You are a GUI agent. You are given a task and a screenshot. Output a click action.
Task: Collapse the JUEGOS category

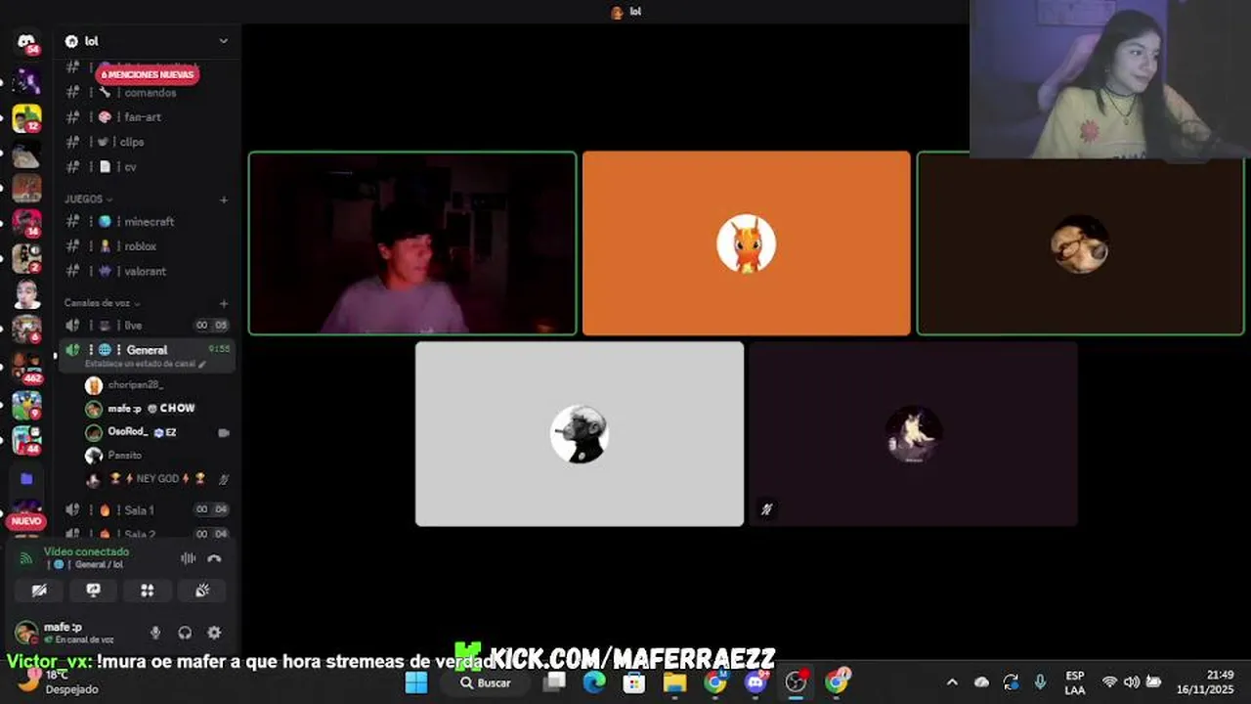coord(87,198)
